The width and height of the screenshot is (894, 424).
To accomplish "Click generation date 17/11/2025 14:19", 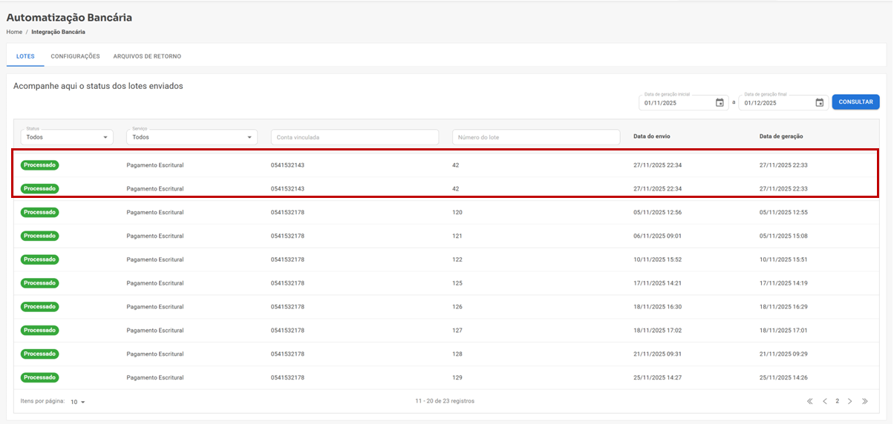I will tap(783, 283).
